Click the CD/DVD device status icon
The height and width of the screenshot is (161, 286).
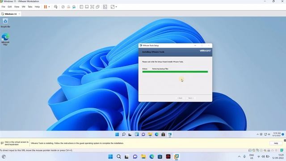[254, 150]
